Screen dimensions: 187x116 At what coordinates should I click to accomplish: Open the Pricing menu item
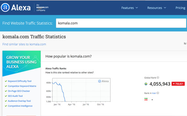pos(180,8)
